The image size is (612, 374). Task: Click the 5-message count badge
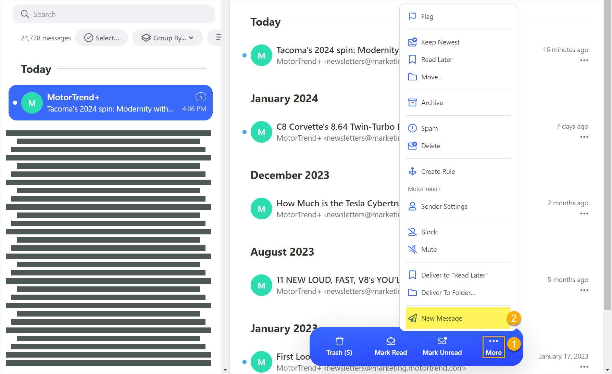201,97
